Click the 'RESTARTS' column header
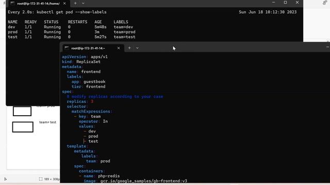The width and height of the screenshot is (330, 185). coord(77,22)
